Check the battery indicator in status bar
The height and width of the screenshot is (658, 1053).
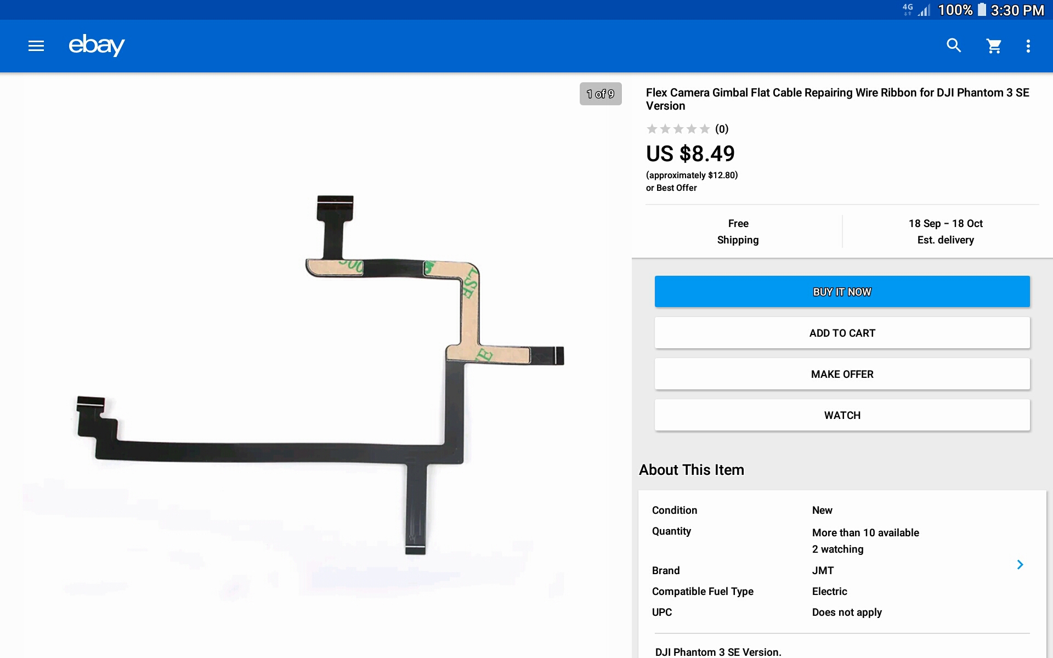982,10
